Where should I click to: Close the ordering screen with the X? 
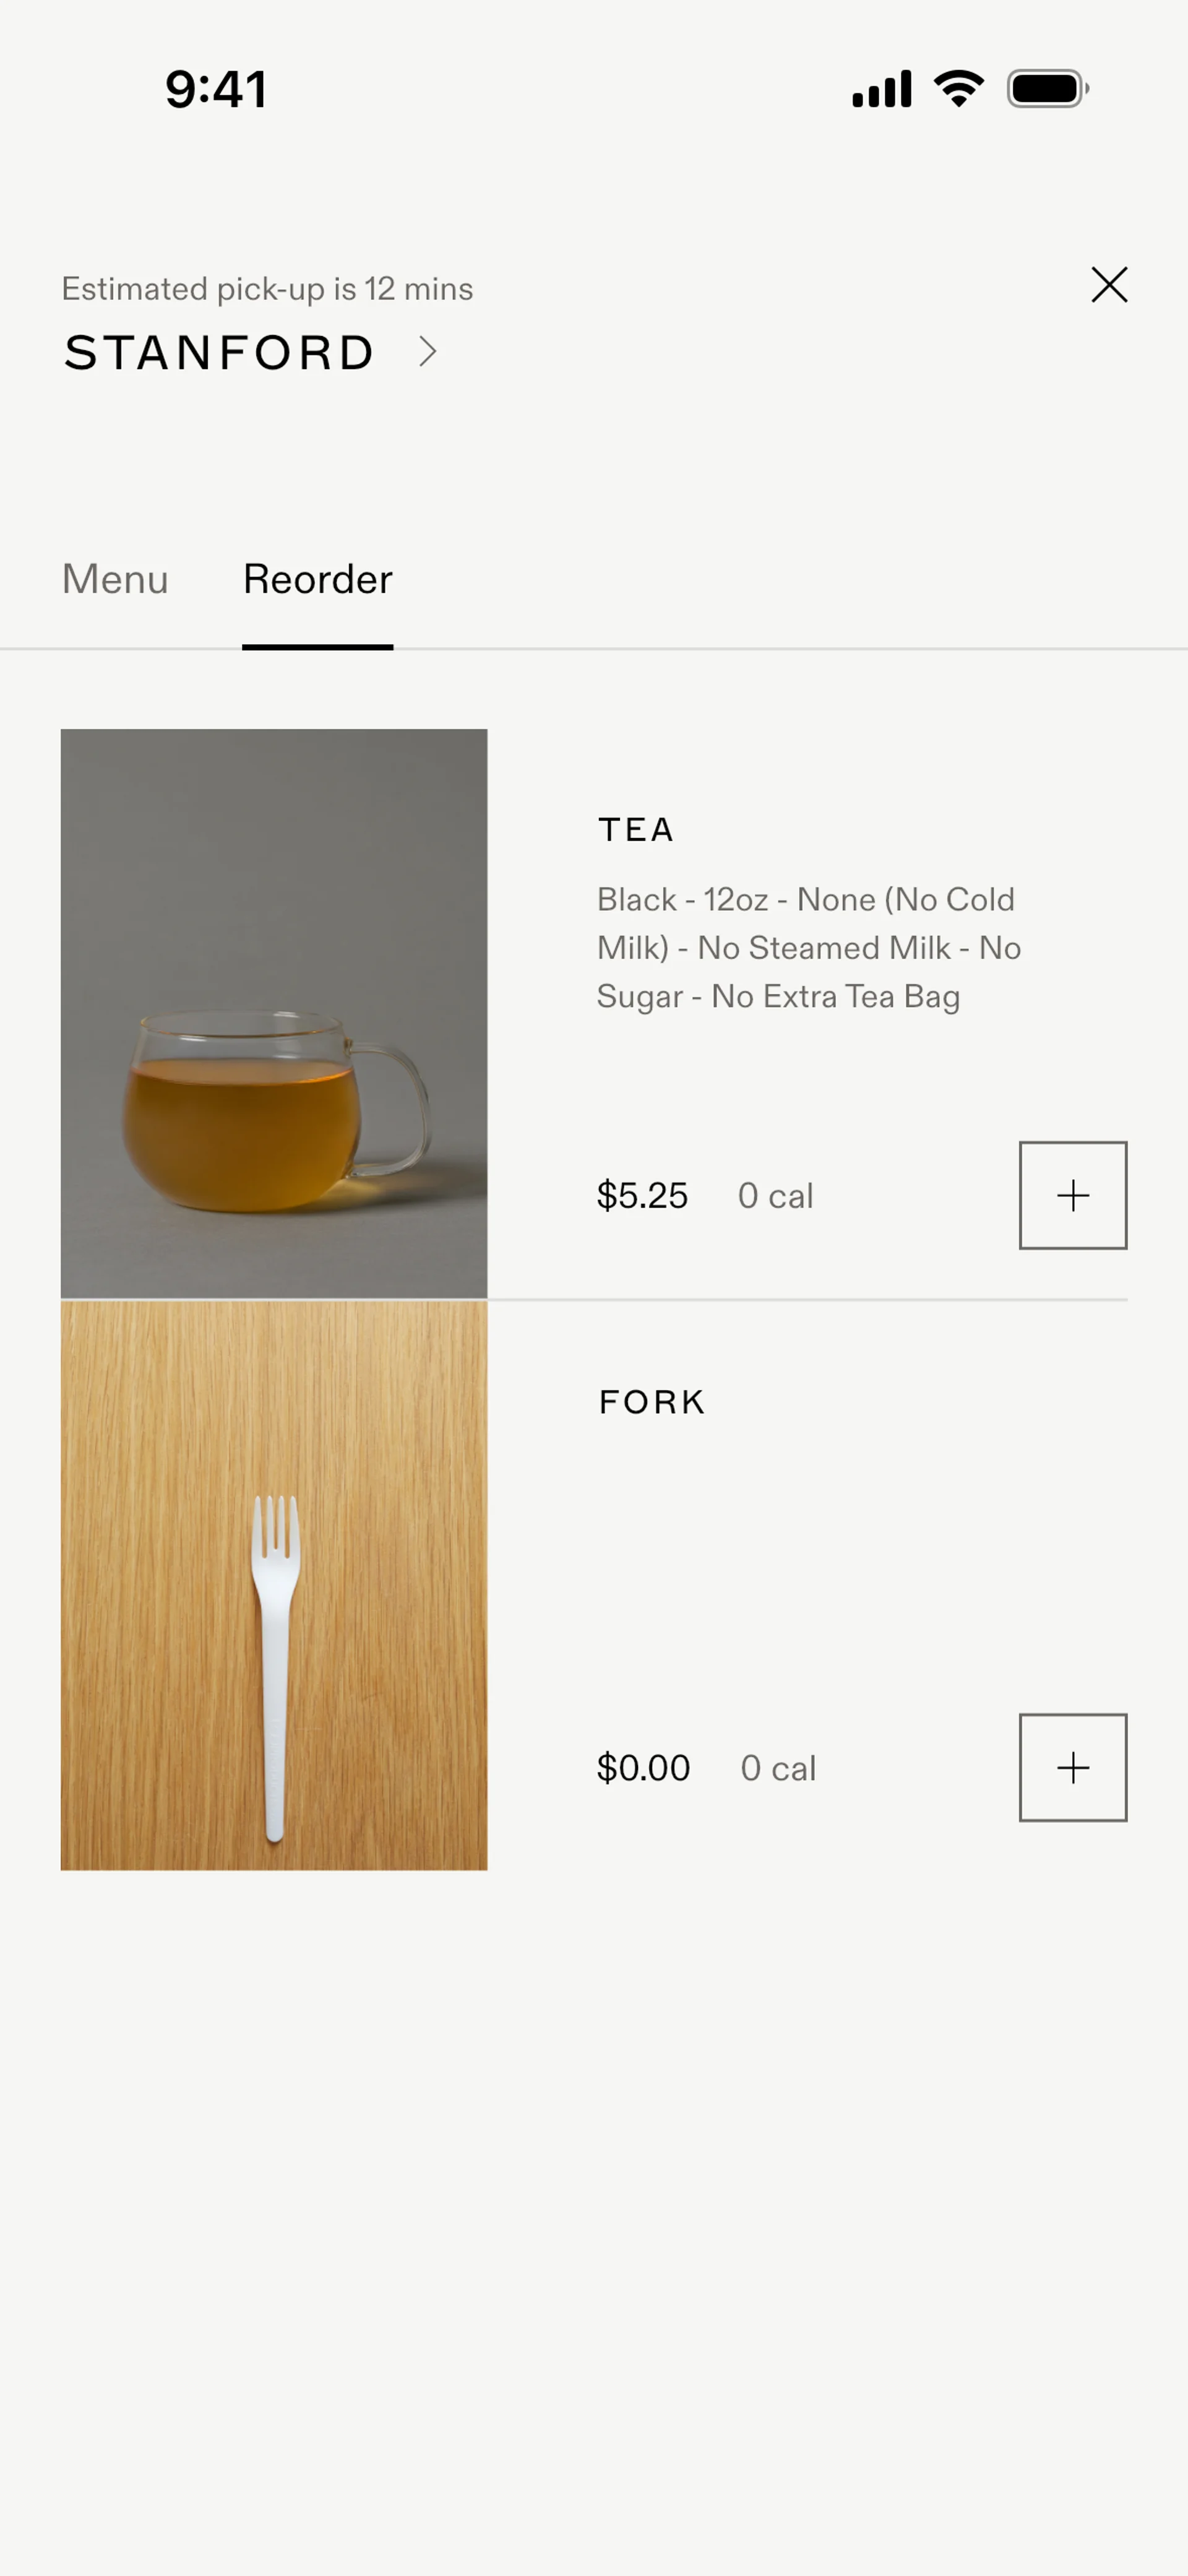1109,285
